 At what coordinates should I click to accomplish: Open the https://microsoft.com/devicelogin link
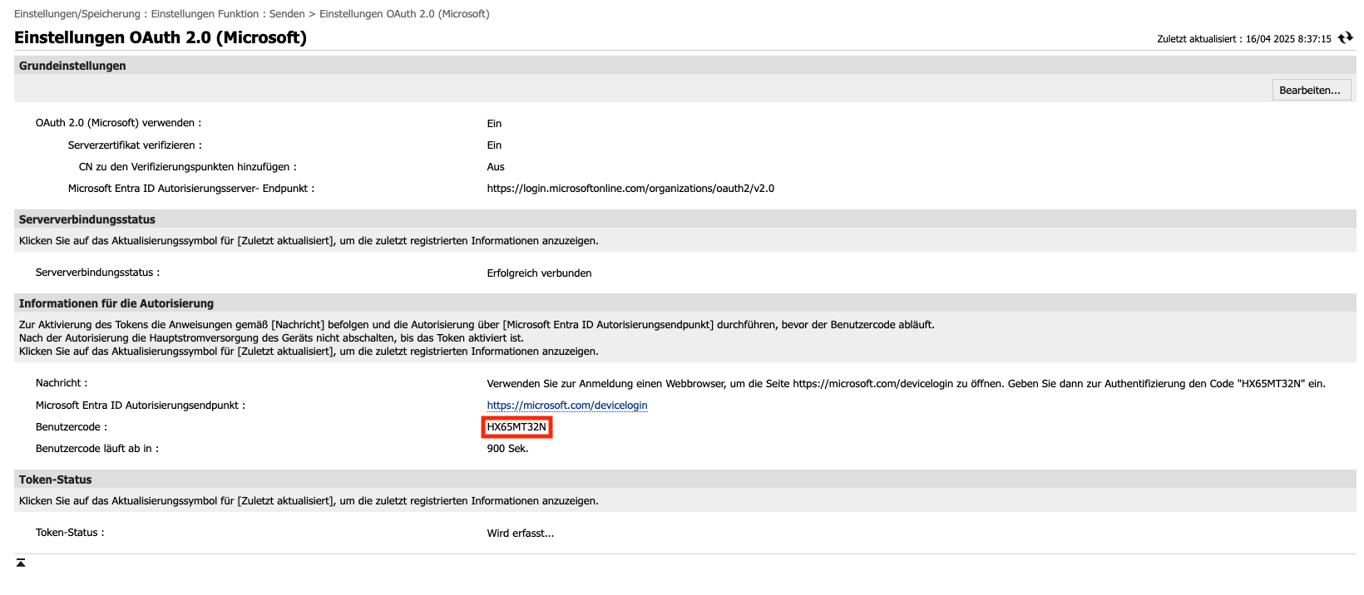pyautogui.click(x=567, y=406)
